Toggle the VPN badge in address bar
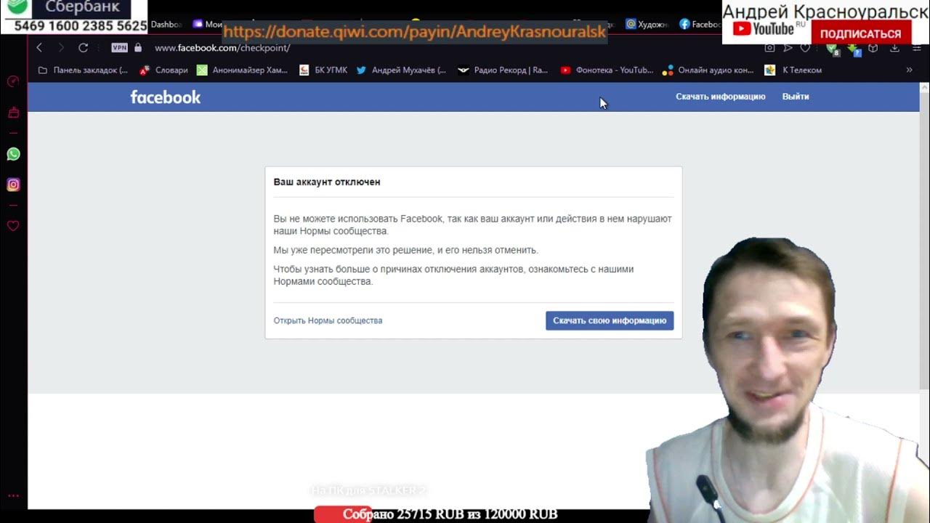Viewport: 930px width, 523px height. click(x=119, y=48)
